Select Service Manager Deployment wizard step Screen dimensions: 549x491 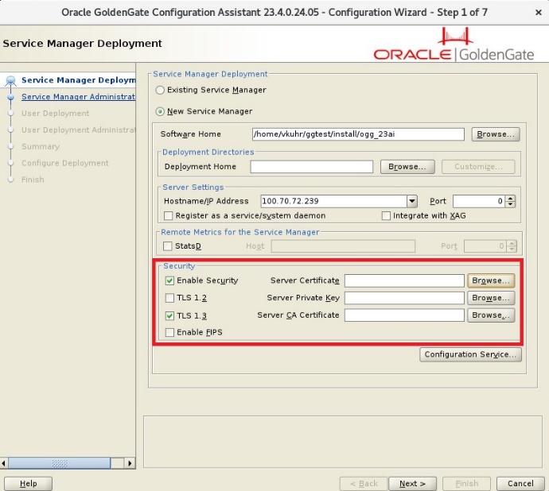coord(79,80)
